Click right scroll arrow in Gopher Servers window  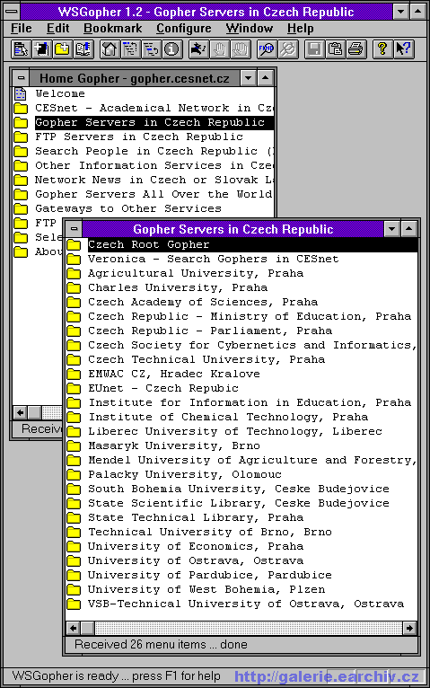point(409,628)
